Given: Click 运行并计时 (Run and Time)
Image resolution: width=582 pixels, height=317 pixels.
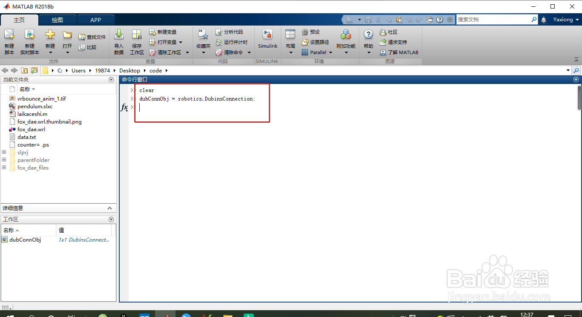Looking at the screenshot, I should click(231, 42).
